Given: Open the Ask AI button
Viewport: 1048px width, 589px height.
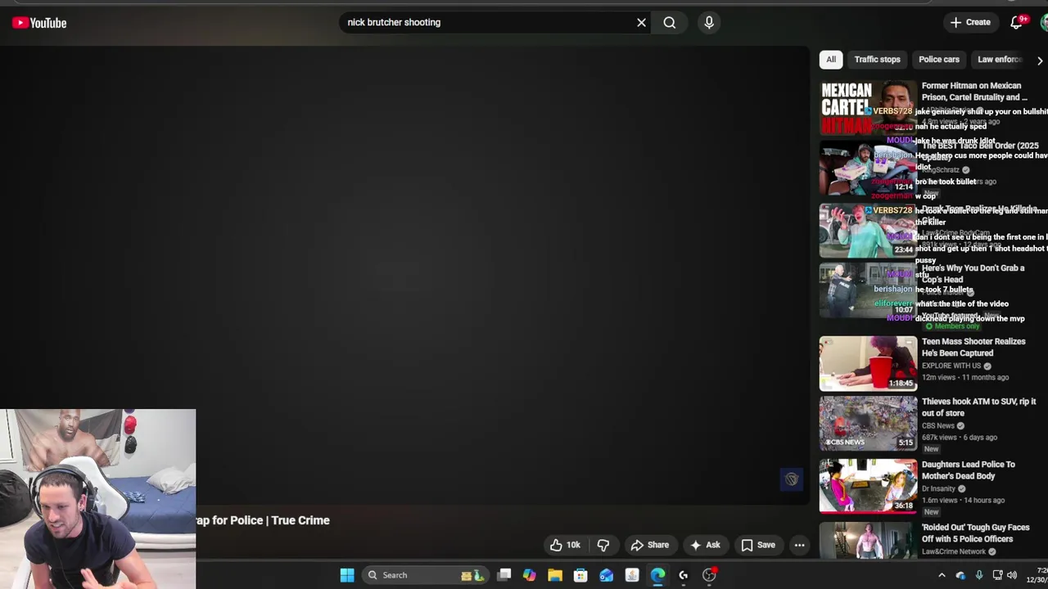Looking at the screenshot, I should click(x=705, y=545).
